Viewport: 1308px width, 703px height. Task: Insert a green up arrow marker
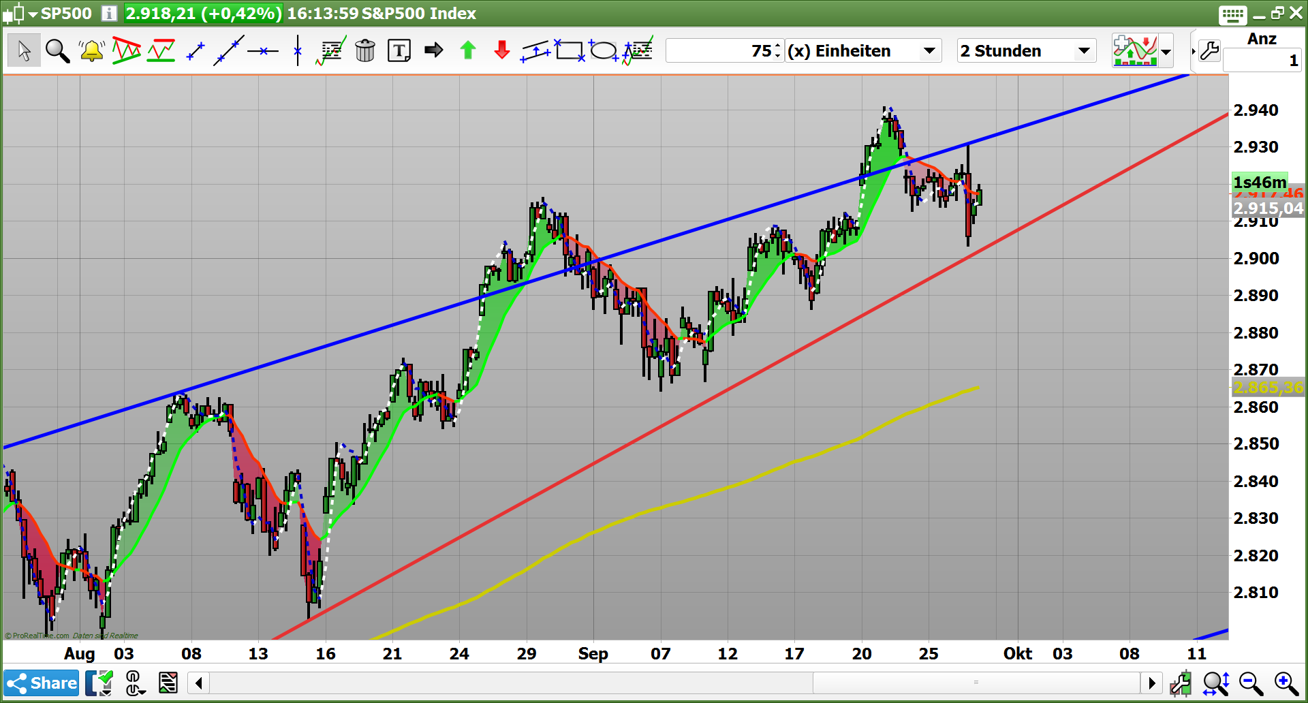click(x=468, y=50)
